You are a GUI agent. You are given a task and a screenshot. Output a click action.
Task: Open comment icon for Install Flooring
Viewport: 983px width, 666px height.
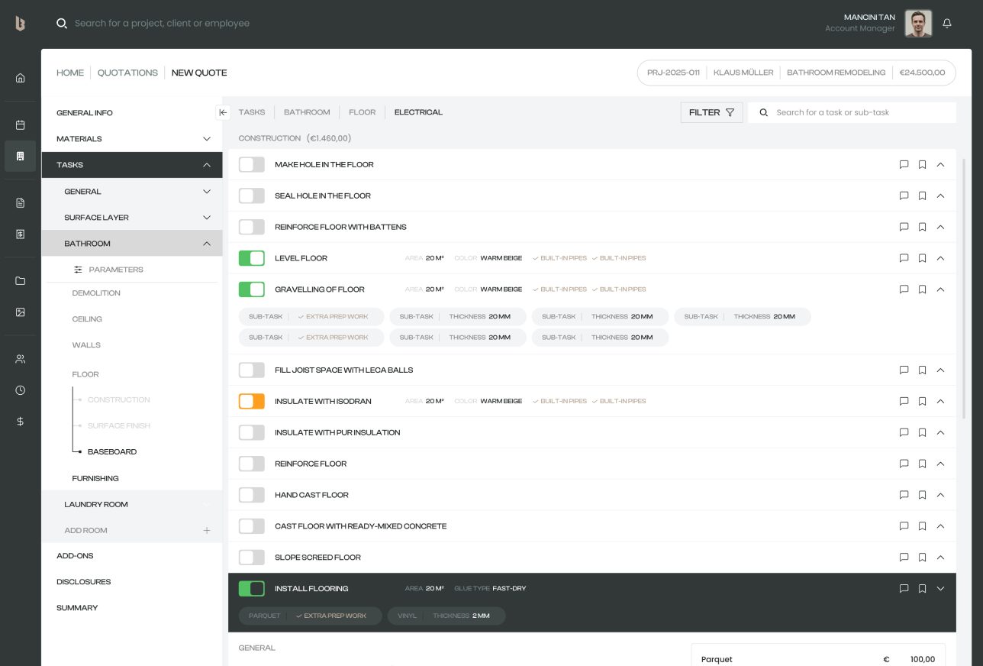(904, 589)
